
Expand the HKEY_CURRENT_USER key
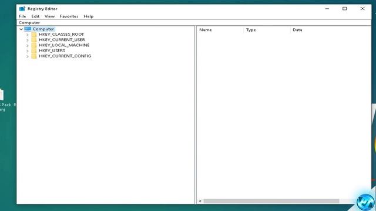pyautogui.click(x=28, y=40)
